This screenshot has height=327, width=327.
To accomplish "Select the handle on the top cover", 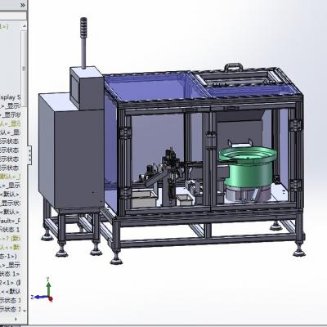I will tap(233, 67).
